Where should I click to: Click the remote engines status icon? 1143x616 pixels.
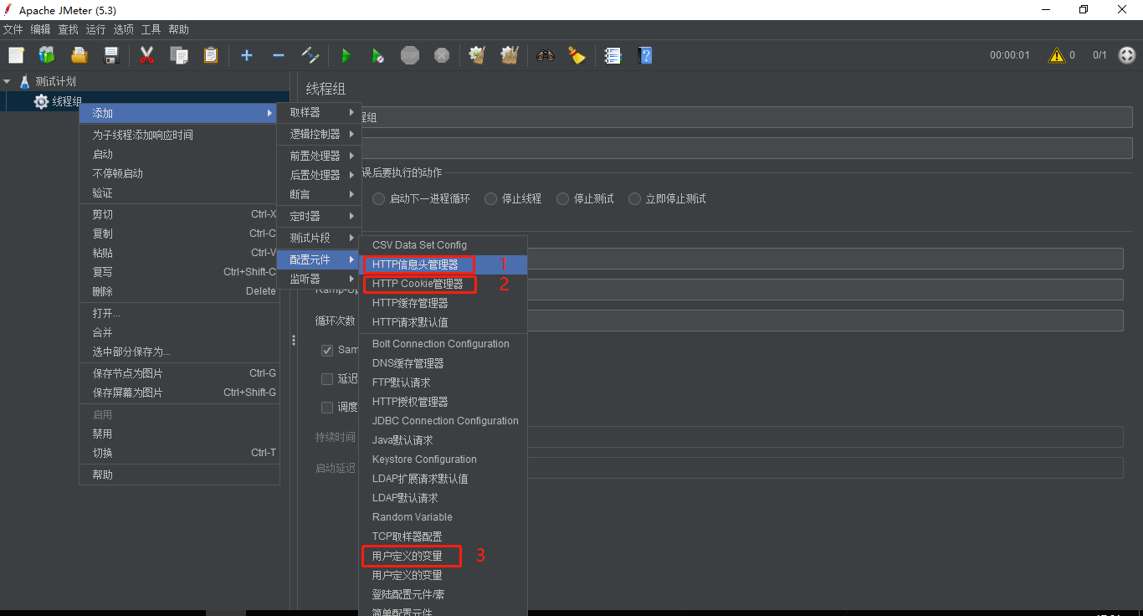tap(1127, 55)
